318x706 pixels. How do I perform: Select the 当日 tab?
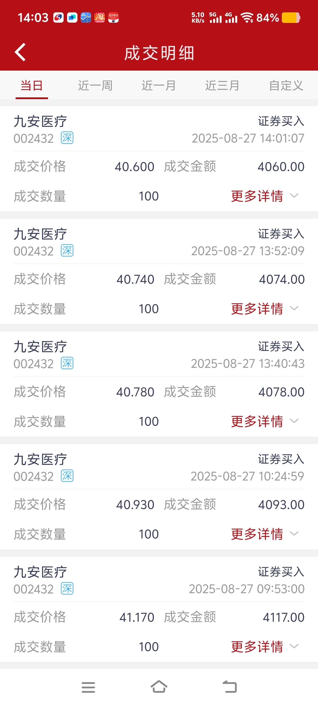click(x=32, y=86)
